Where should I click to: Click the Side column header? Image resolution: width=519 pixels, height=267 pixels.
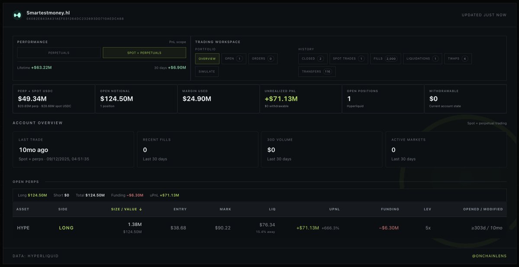[x=63, y=209]
